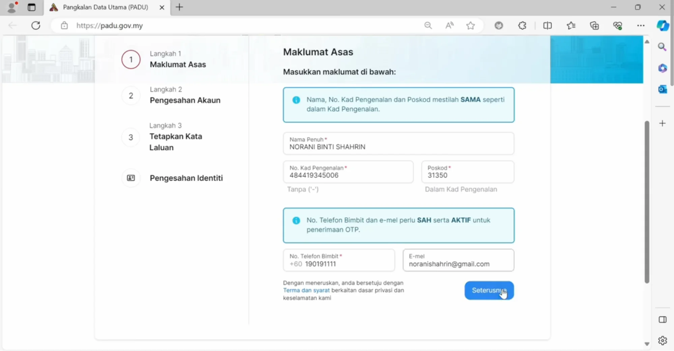Open Favorites list icon

tap(571, 26)
